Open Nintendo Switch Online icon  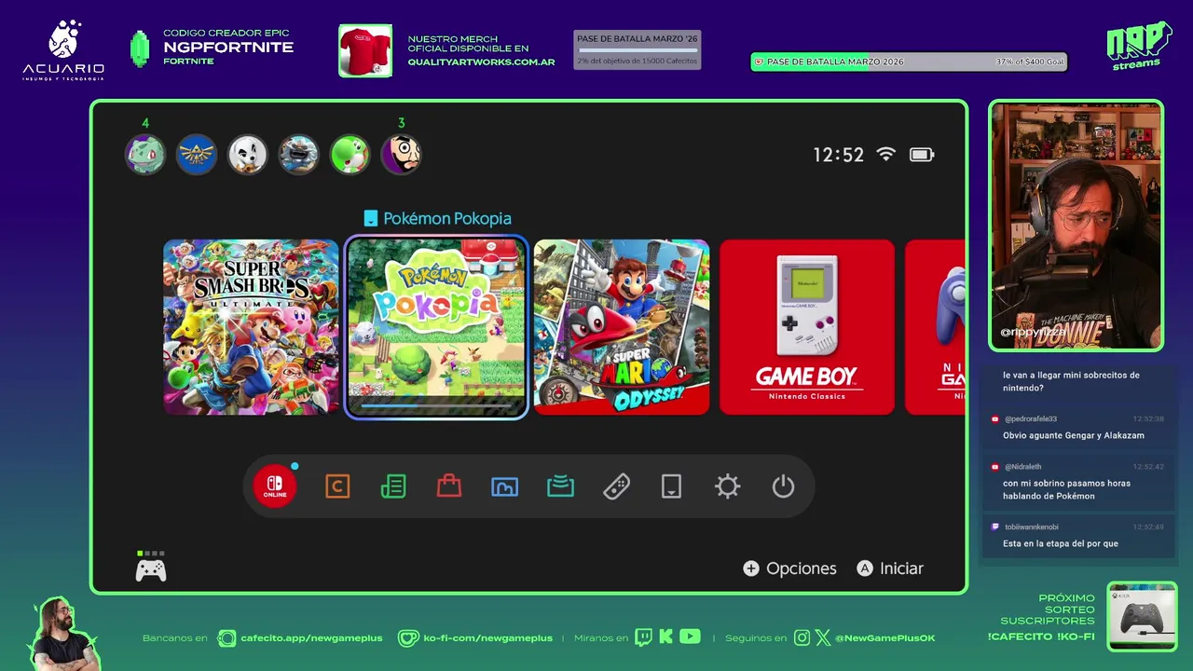click(x=275, y=486)
